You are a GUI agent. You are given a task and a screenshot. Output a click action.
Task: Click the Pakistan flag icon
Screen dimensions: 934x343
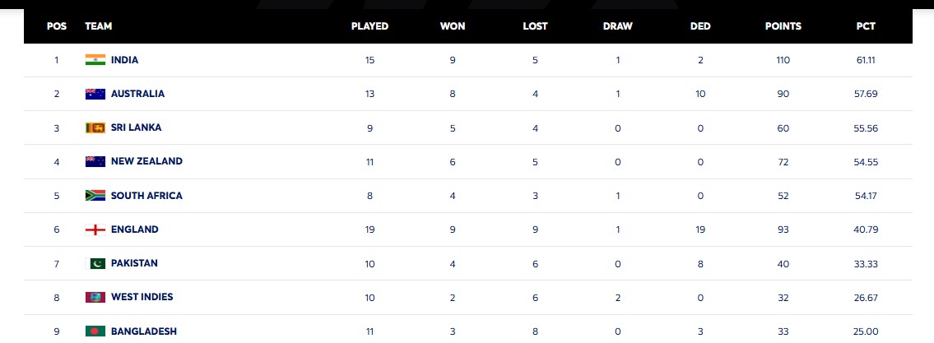click(95, 263)
